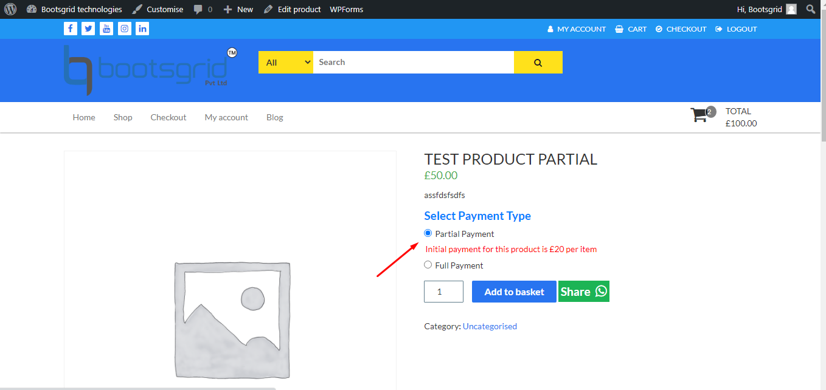The image size is (826, 390).
Task: Click the cart TOTAL £100.00 text
Action: tap(741, 117)
